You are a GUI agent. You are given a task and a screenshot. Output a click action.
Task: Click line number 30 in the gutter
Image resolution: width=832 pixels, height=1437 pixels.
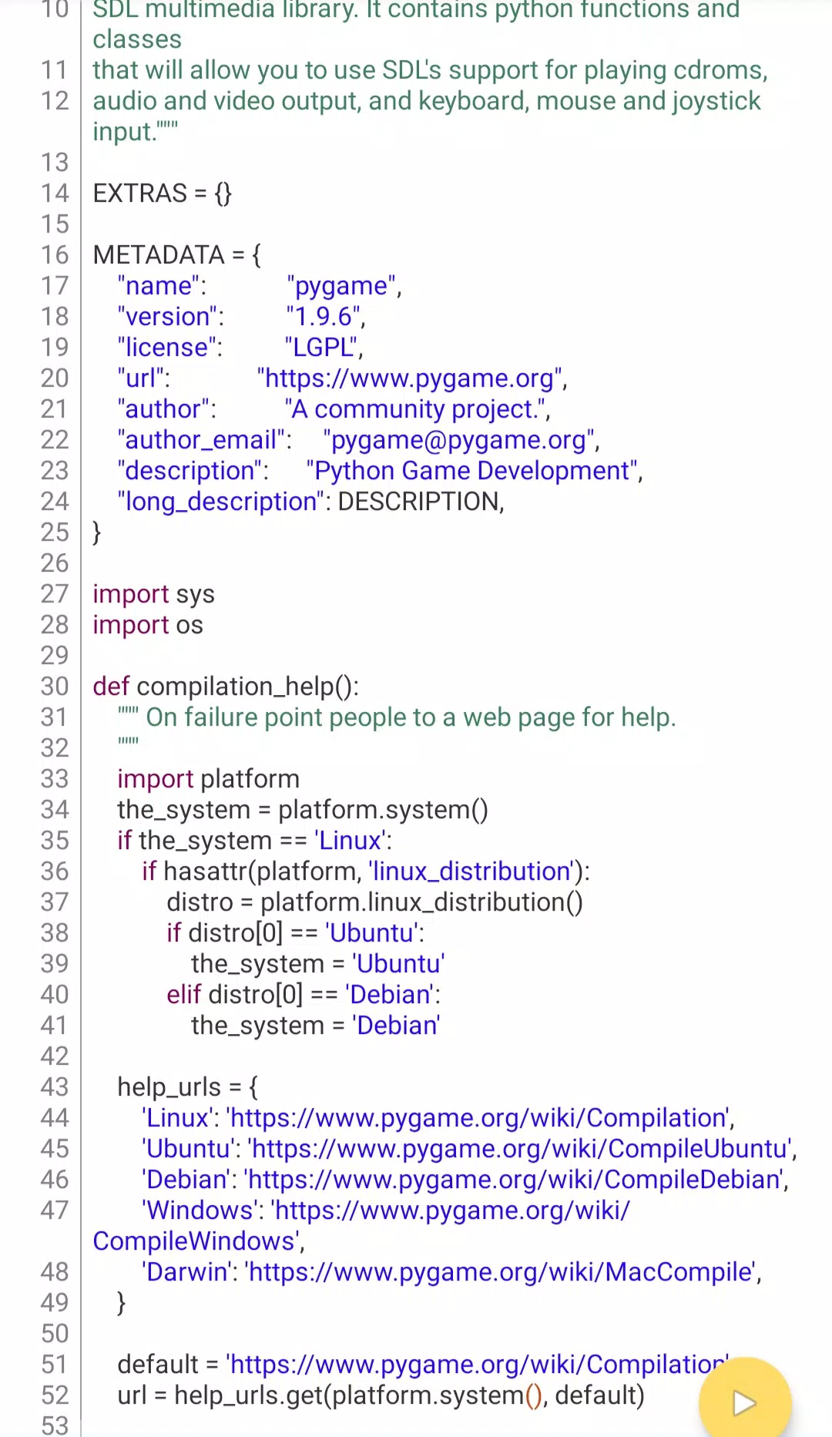(x=55, y=687)
